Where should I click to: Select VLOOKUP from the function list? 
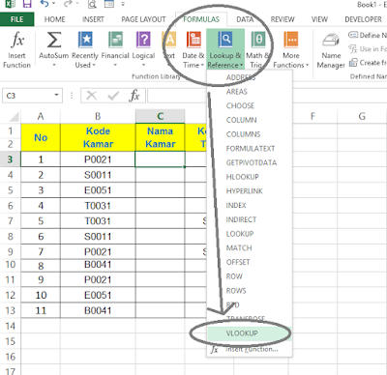[x=249, y=333]
